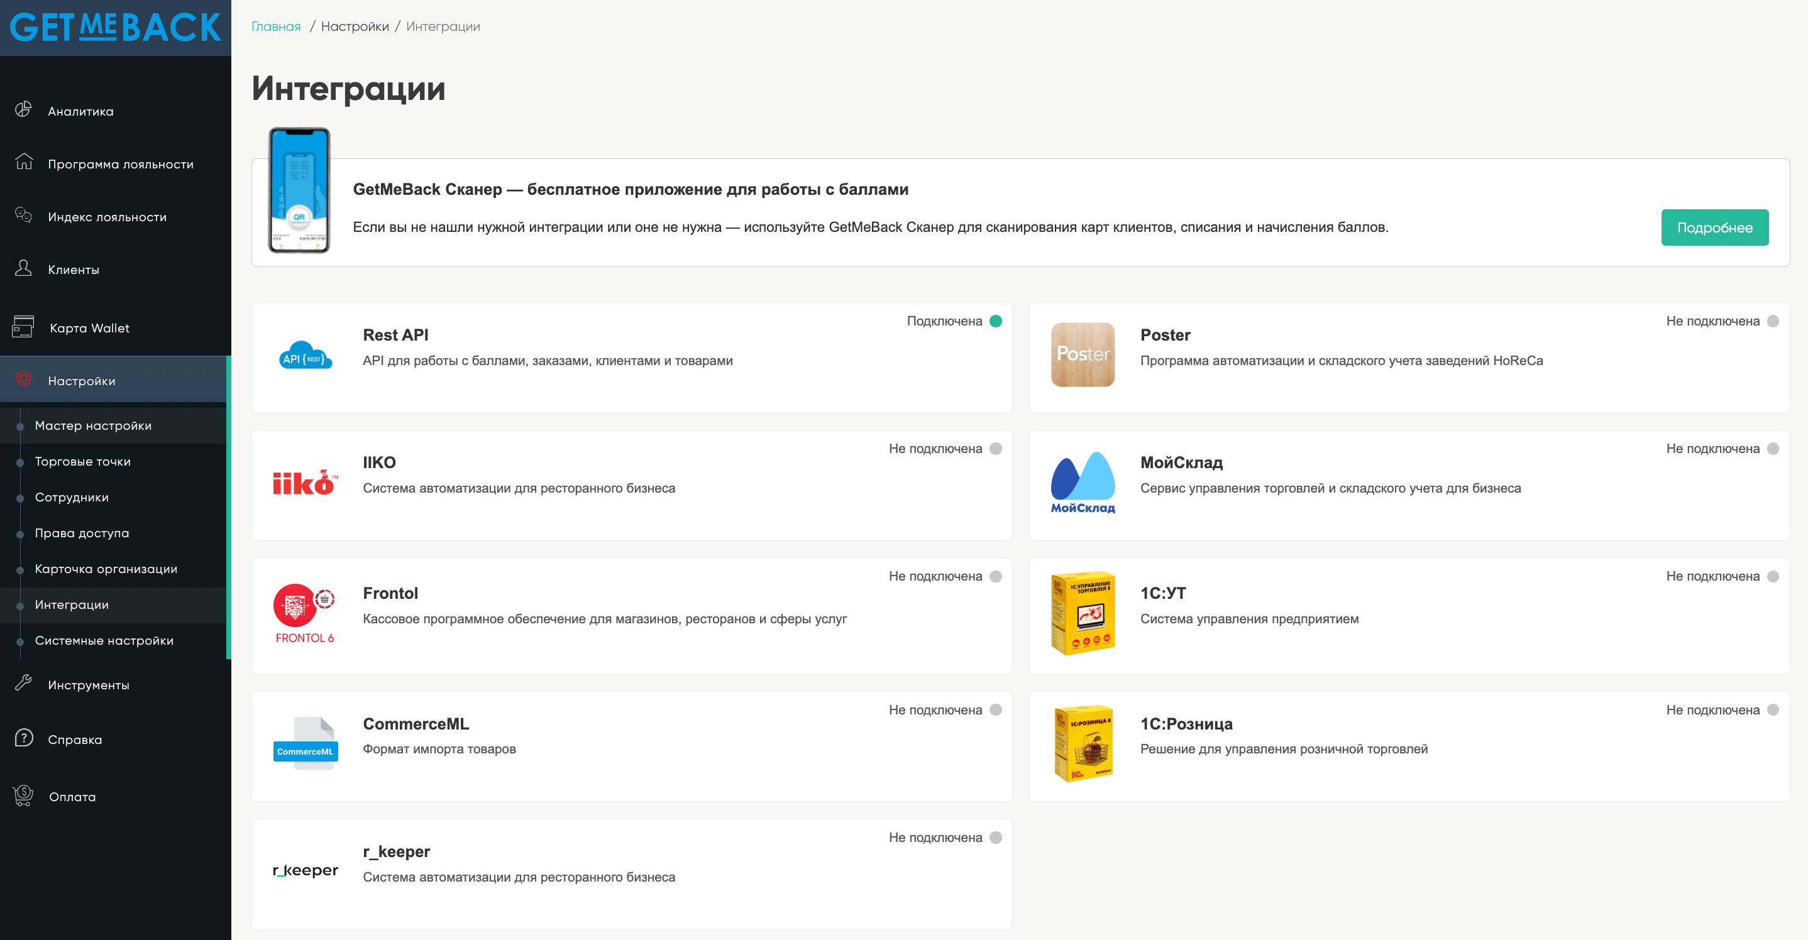
Task: Click the Инструменты wrench icon
Action: [x=24, y=684]
